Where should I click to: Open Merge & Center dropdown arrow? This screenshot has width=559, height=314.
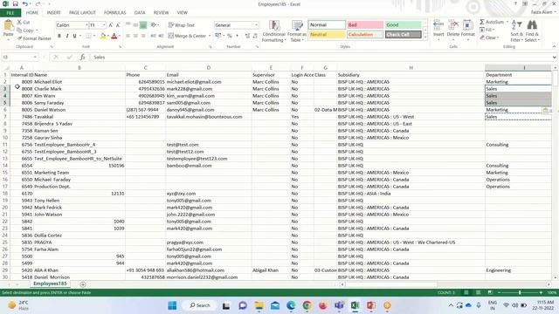point(210,36)
